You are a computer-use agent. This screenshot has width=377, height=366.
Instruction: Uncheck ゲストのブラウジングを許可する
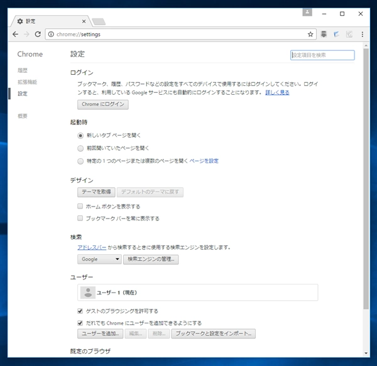[x=80, y=311]
